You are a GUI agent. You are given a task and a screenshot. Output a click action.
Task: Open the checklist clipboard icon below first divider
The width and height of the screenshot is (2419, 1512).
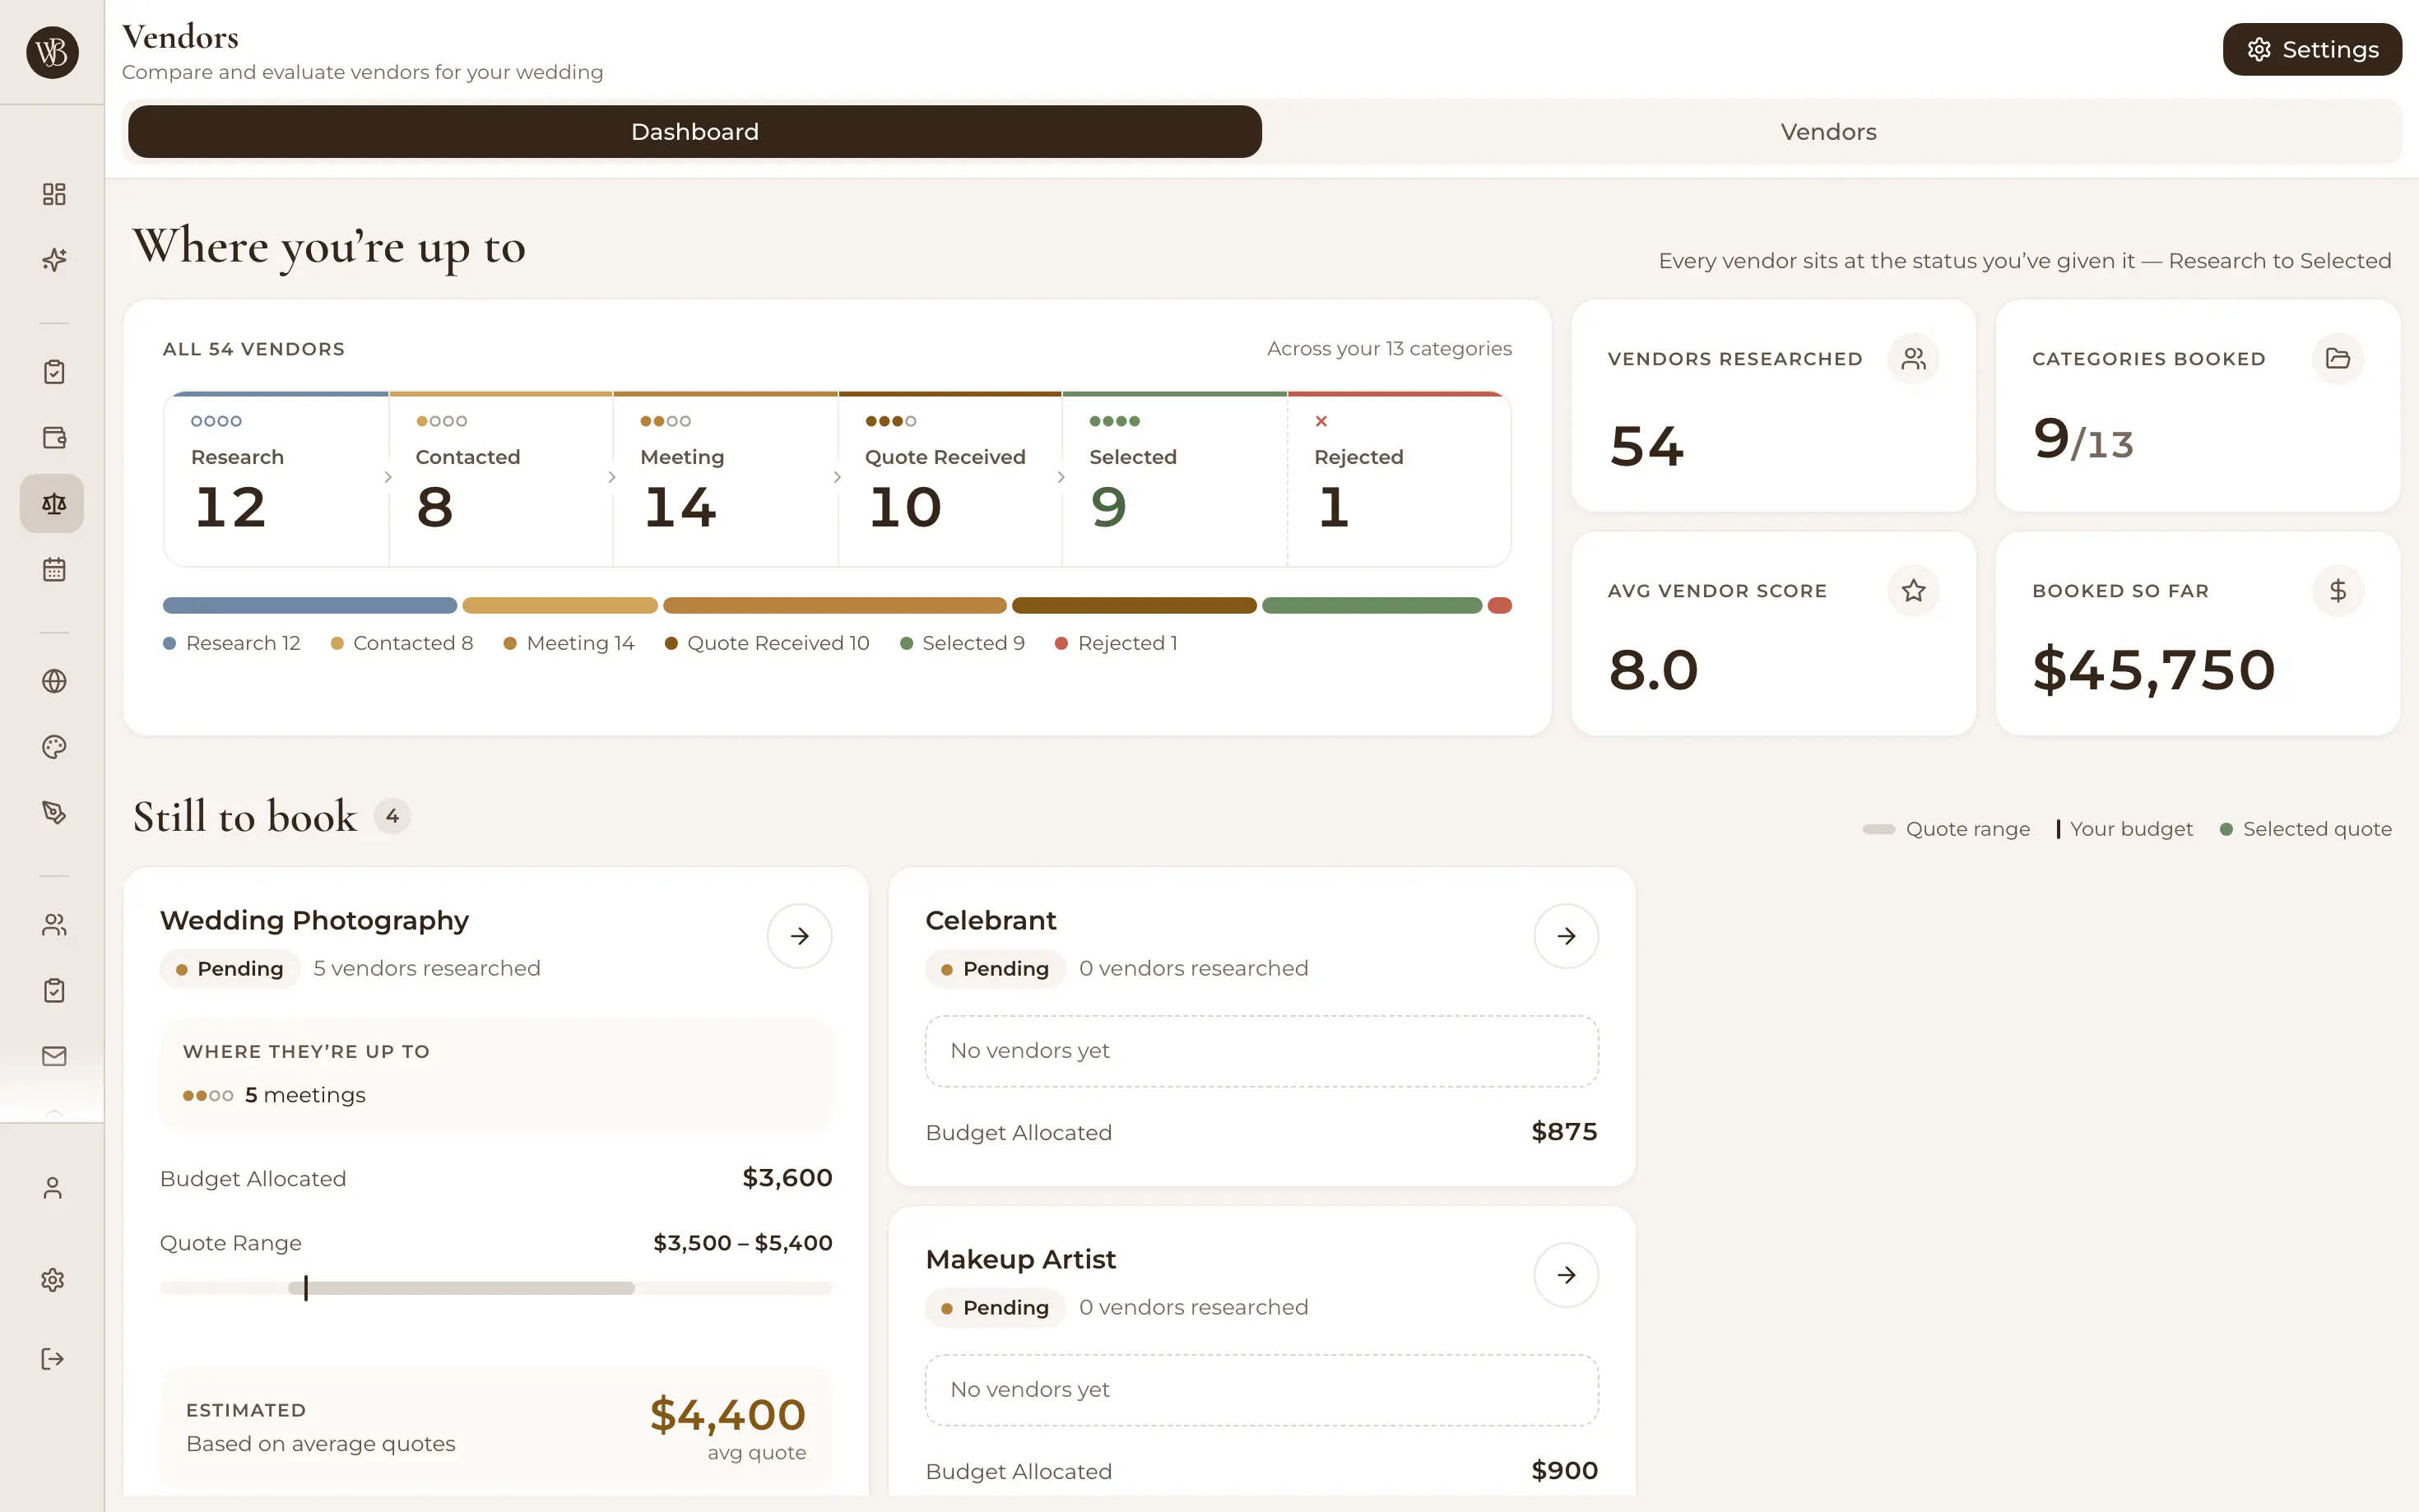[54, 372]
